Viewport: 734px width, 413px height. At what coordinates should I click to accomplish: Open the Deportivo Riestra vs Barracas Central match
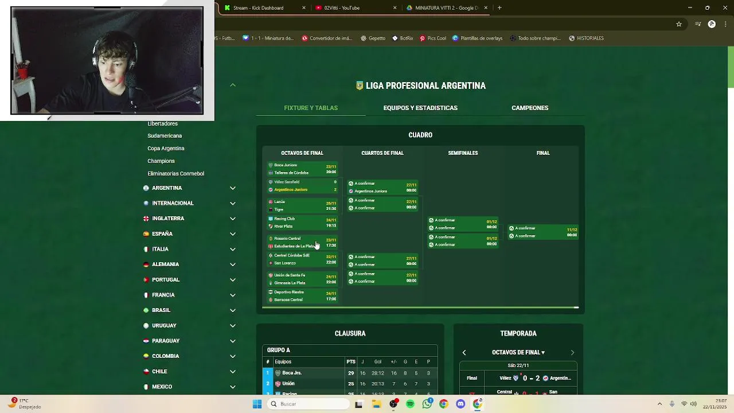coord(302,296)
